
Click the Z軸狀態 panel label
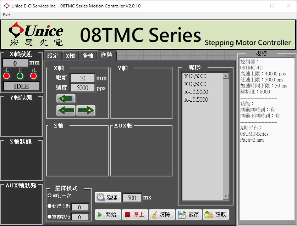[21, 141]
